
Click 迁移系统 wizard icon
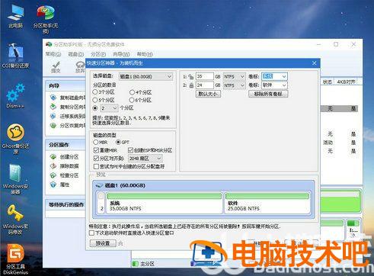(53, 116)
